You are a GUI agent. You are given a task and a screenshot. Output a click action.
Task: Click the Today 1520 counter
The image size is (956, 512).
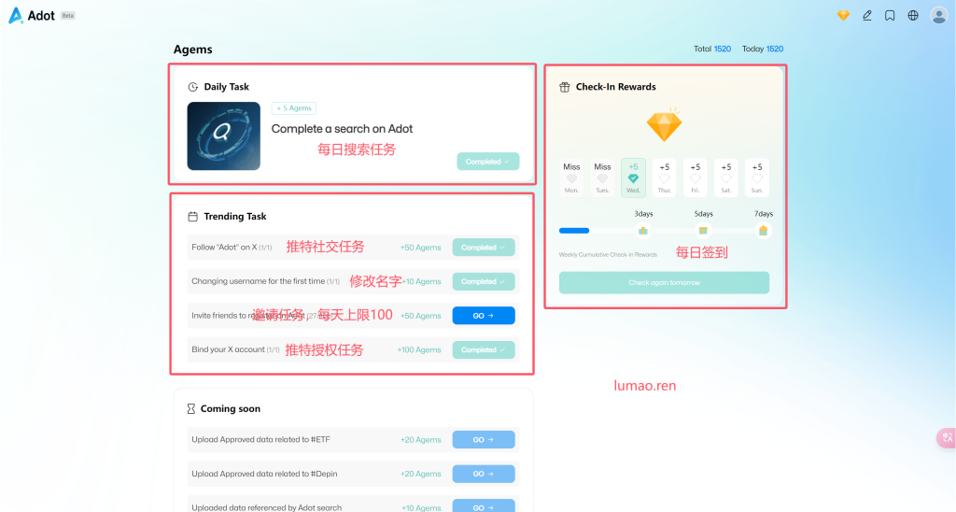pos(763,49)
